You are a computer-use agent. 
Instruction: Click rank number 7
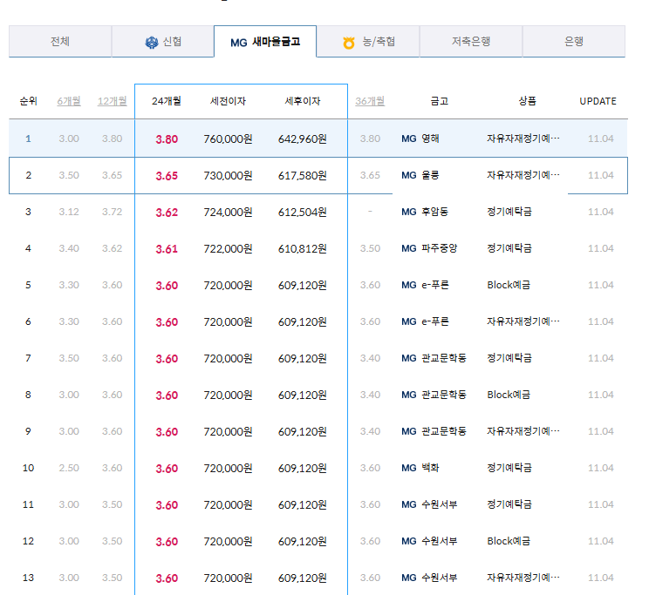pos(28,358)
